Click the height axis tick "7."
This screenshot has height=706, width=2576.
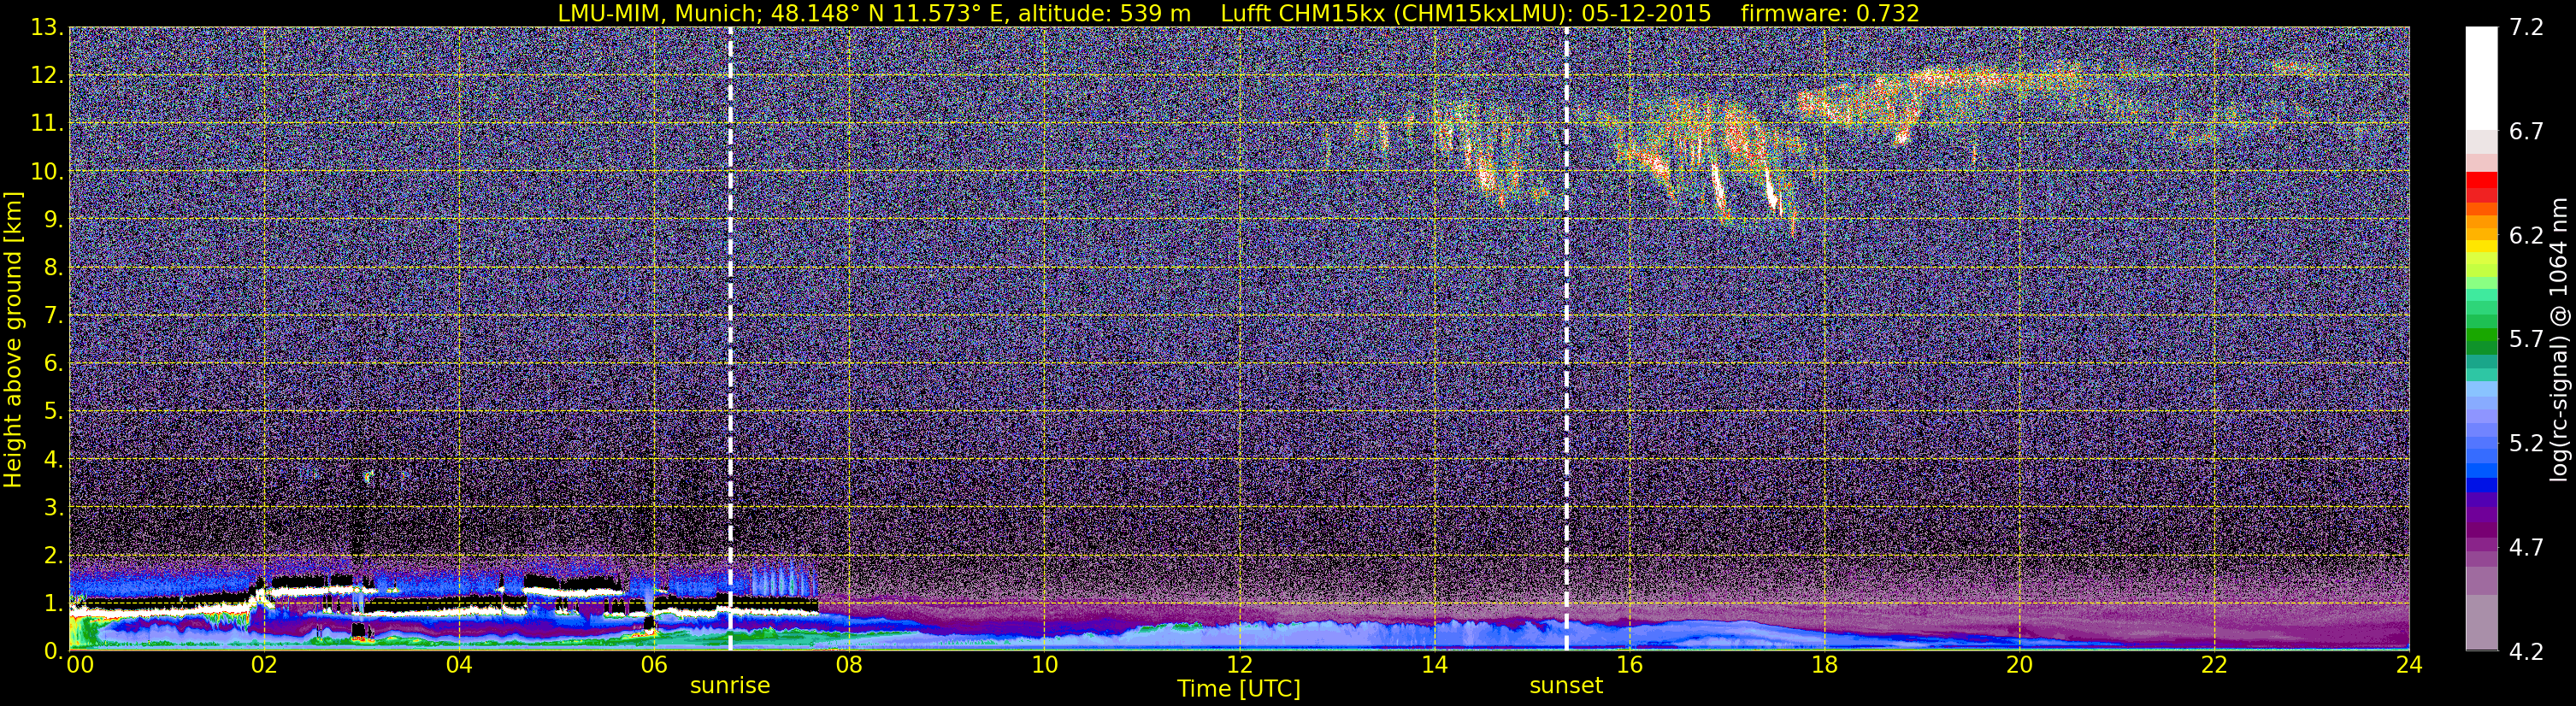[54, 315]
